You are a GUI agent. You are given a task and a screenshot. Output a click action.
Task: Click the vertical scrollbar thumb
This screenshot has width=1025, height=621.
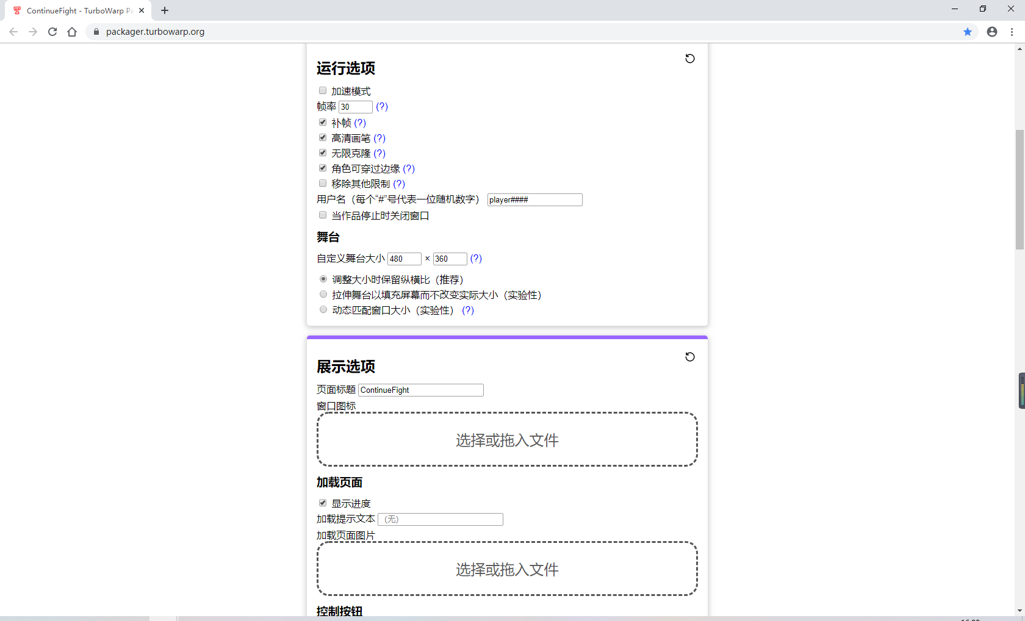point(1020,190)
